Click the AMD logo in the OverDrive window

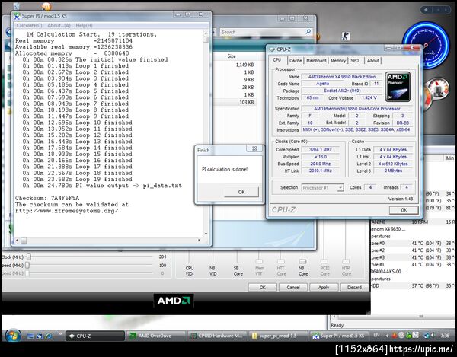click(174, 301)
